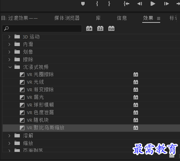Screen dimensions: 180x161
Task: Select VR 漏光 effect name
Action: 35,97
